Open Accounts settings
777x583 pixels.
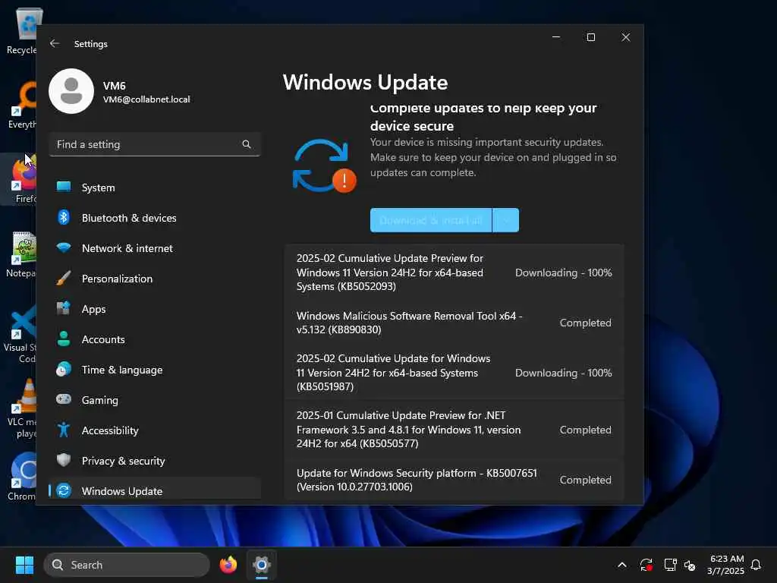(x=155, y=339)
